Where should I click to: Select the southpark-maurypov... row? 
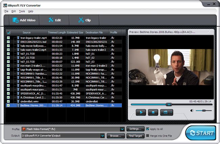(x=64, y=90)
